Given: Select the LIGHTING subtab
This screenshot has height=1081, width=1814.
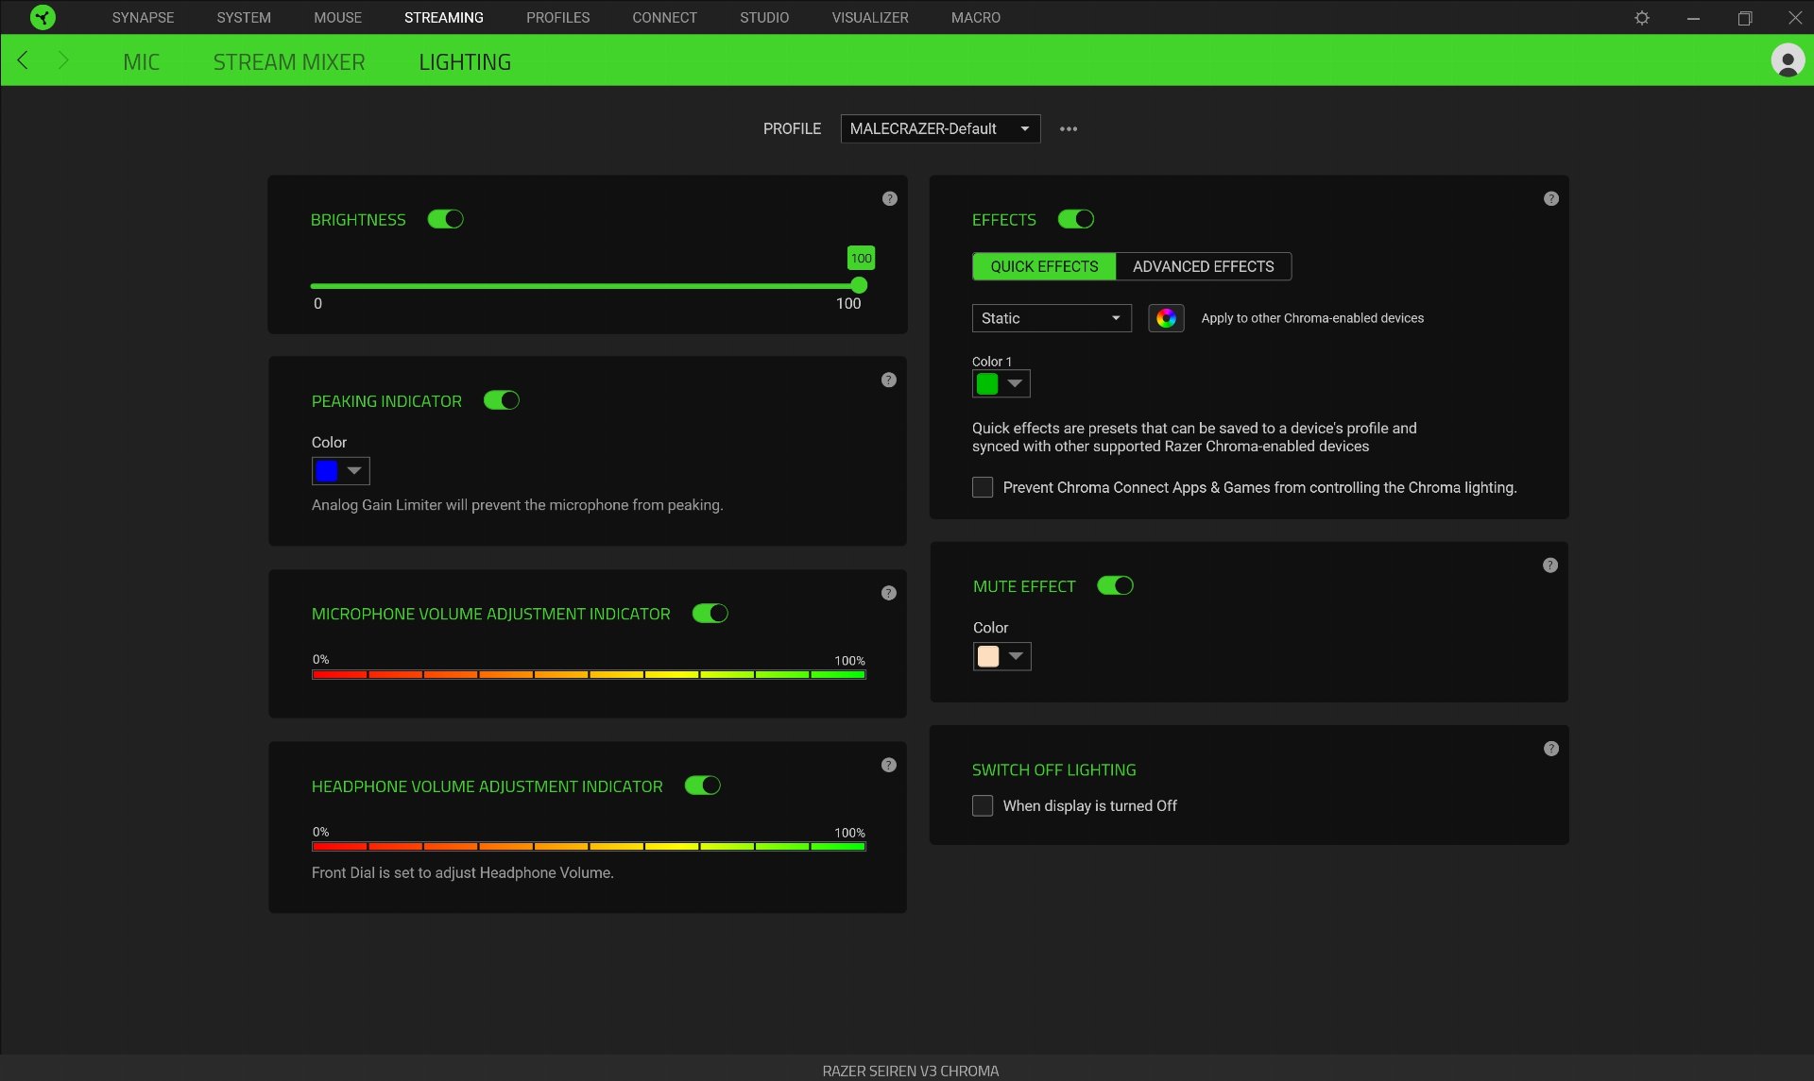Looking at the screenshot, I should pyautogui.click(x=465, y=61).
